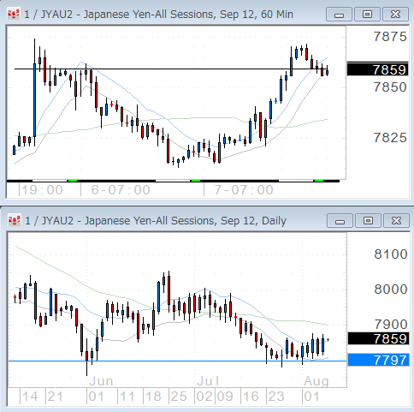
Task: Minimize the Daily chart window
Action: (340, 221)
